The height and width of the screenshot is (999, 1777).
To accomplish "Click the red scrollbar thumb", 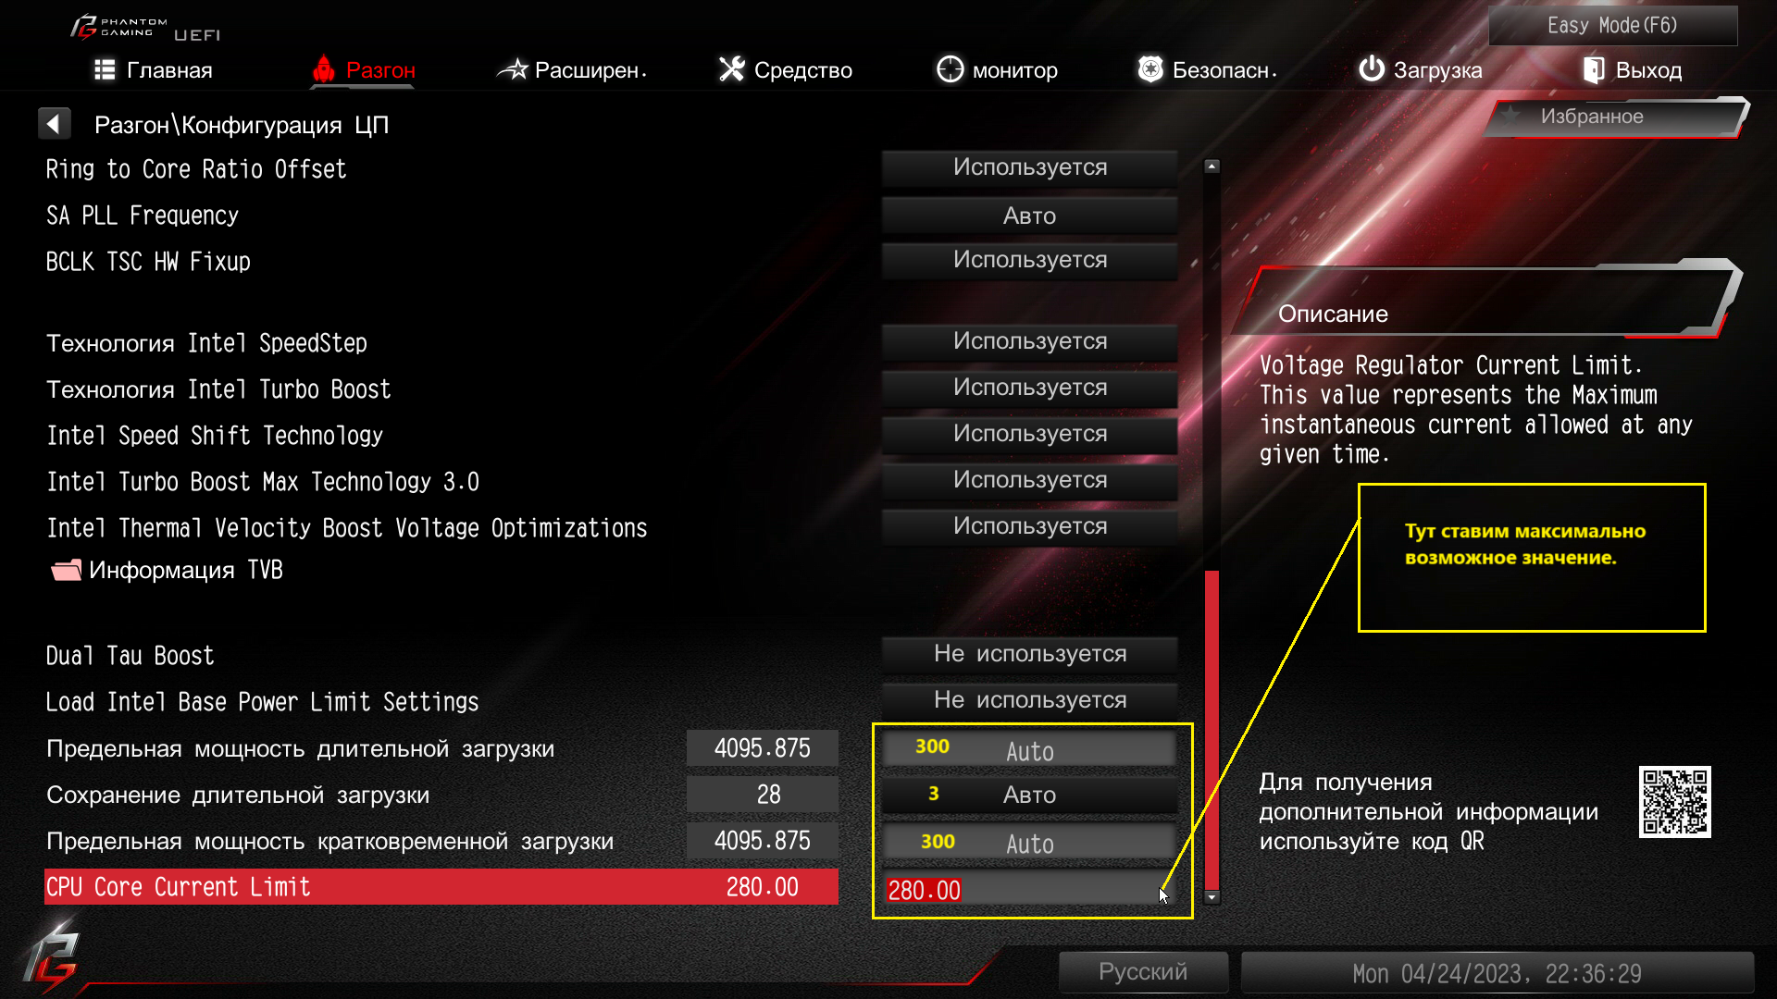I will click(1212, 730).
